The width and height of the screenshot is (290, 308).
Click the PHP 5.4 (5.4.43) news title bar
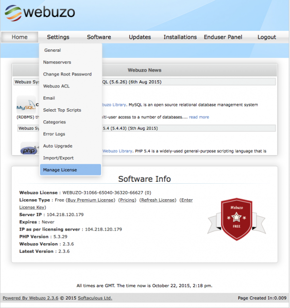tap(146, 128)
